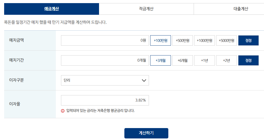
Task: Add +6개월 to deposit period
Action: click(183, 60)
